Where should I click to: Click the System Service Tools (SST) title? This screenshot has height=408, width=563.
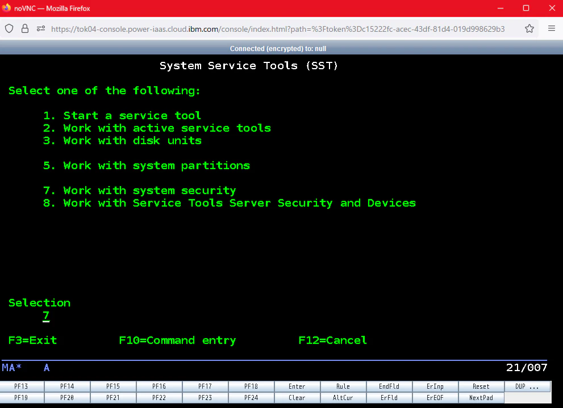tap(249, 66)
